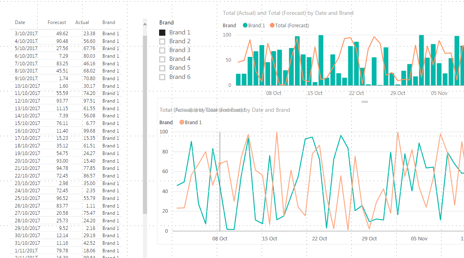464x258 pixels.
Task: Select the 20/10/2017 date cell
Action: (x=27, y=161)
